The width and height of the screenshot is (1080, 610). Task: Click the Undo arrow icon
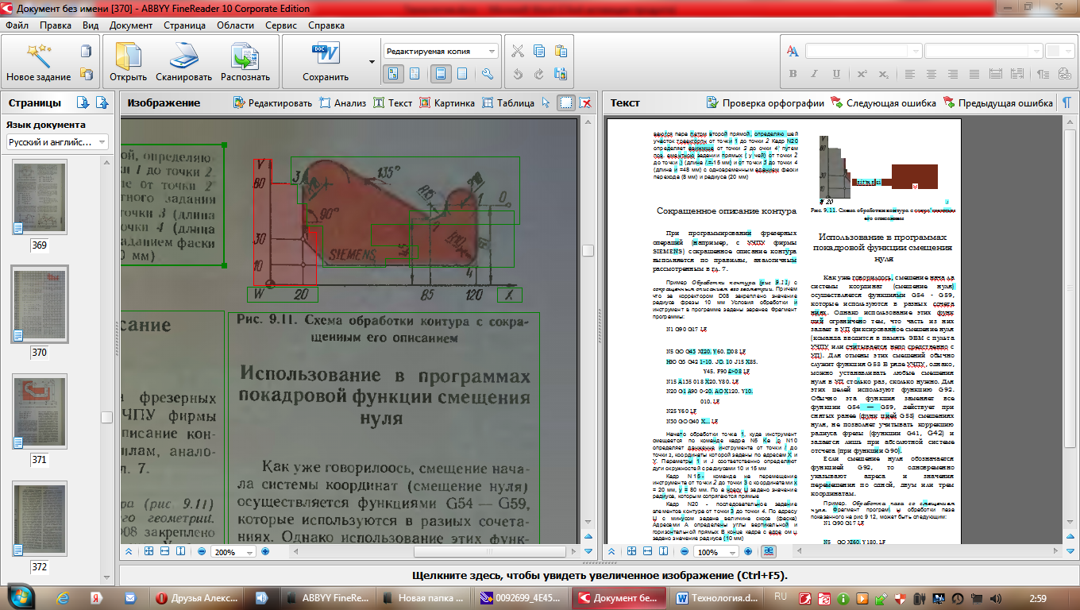(x=518, y=74)
